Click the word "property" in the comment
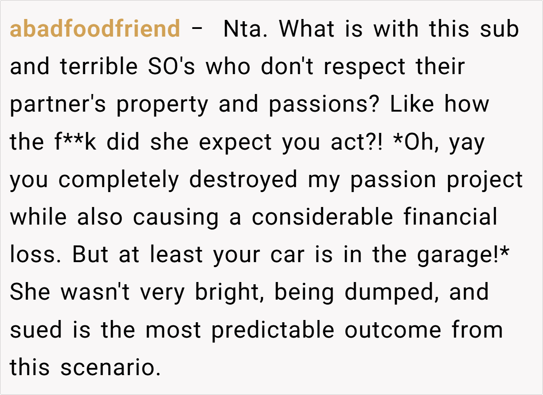Image resolution: width=543 pixels, height=395 pixels. click(x=162, y=104)
